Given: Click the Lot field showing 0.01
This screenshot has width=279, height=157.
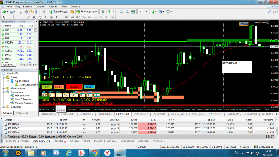Looking at the screenshot, I should [x=45, y=95].
